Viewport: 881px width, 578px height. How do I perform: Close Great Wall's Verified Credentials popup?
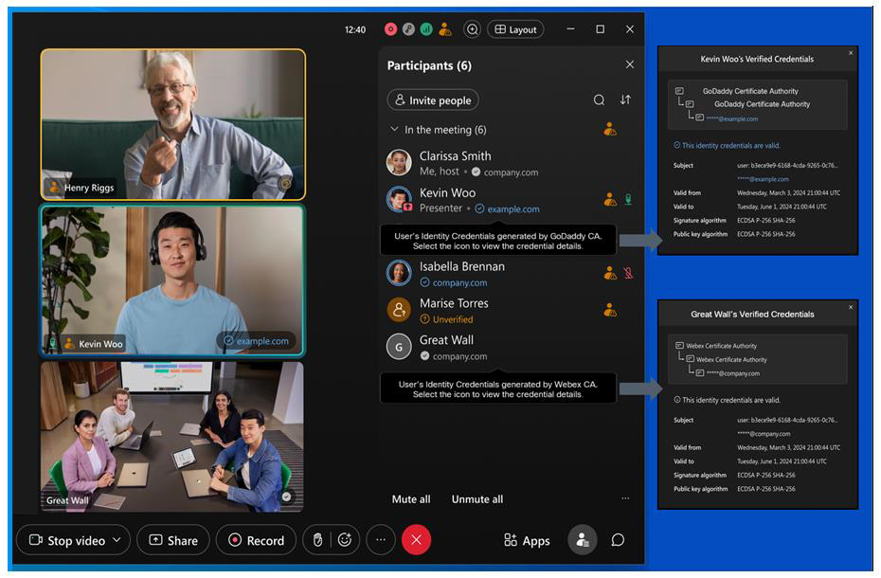(851, 307)
